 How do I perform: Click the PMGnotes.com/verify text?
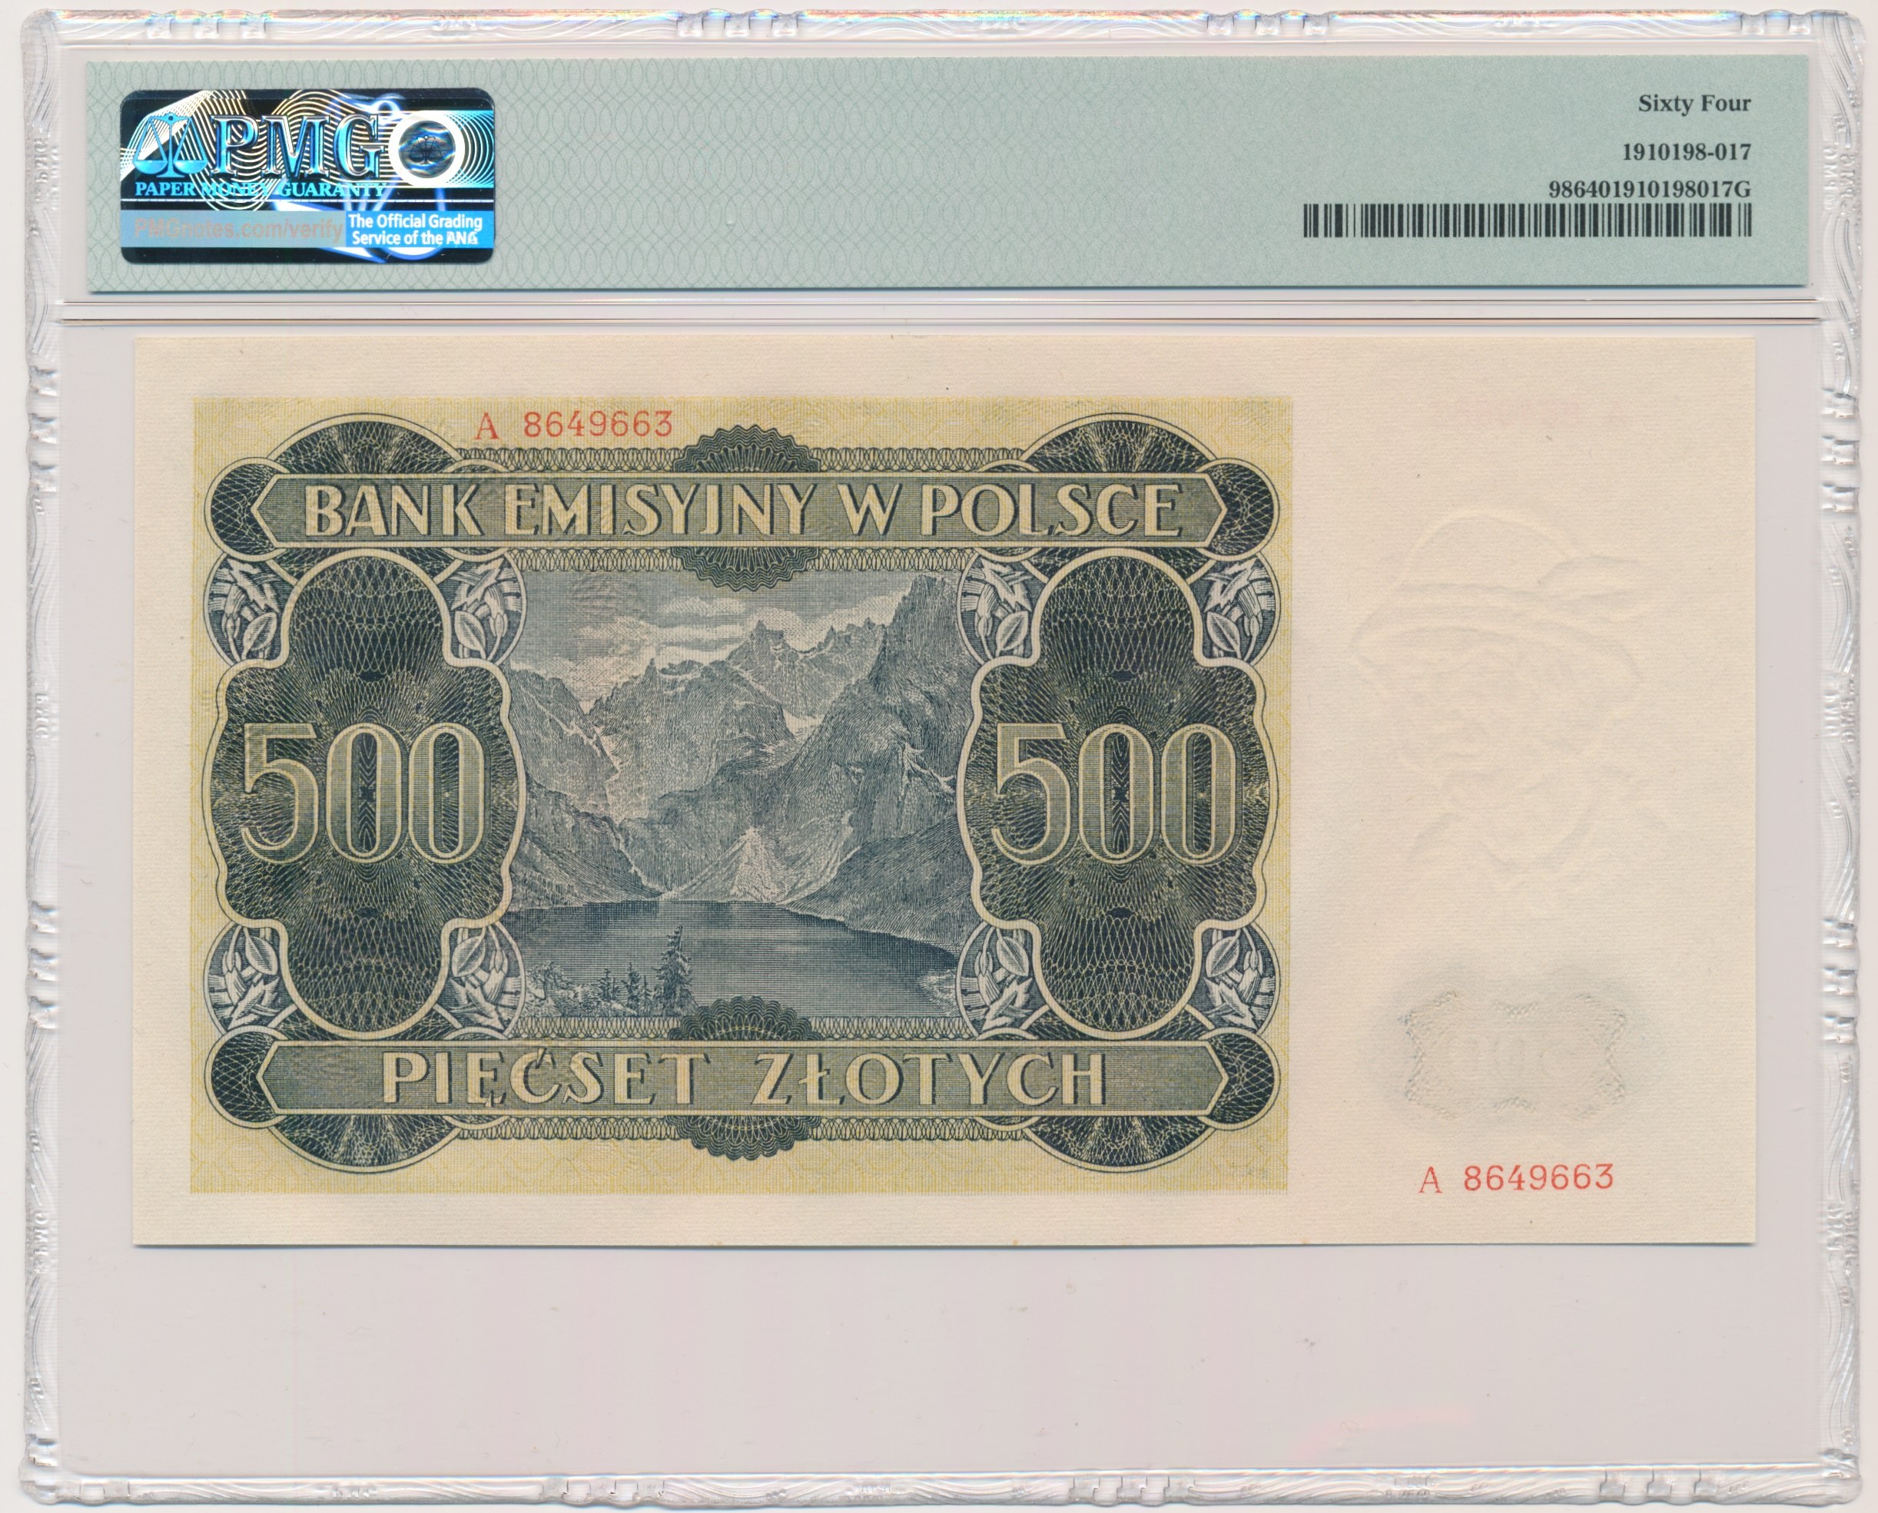pos(238,229)
